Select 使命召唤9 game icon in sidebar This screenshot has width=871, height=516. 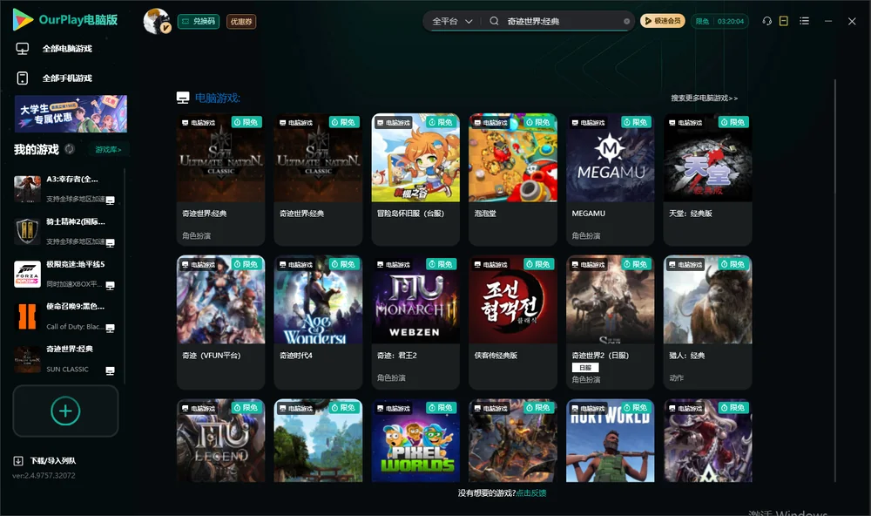(27, 316)
